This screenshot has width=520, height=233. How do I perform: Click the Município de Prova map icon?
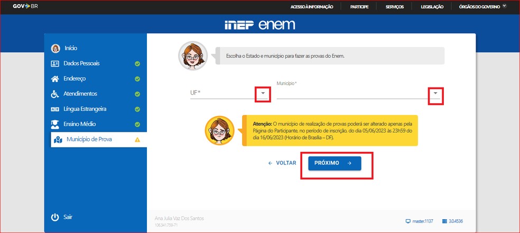(58, 140)
